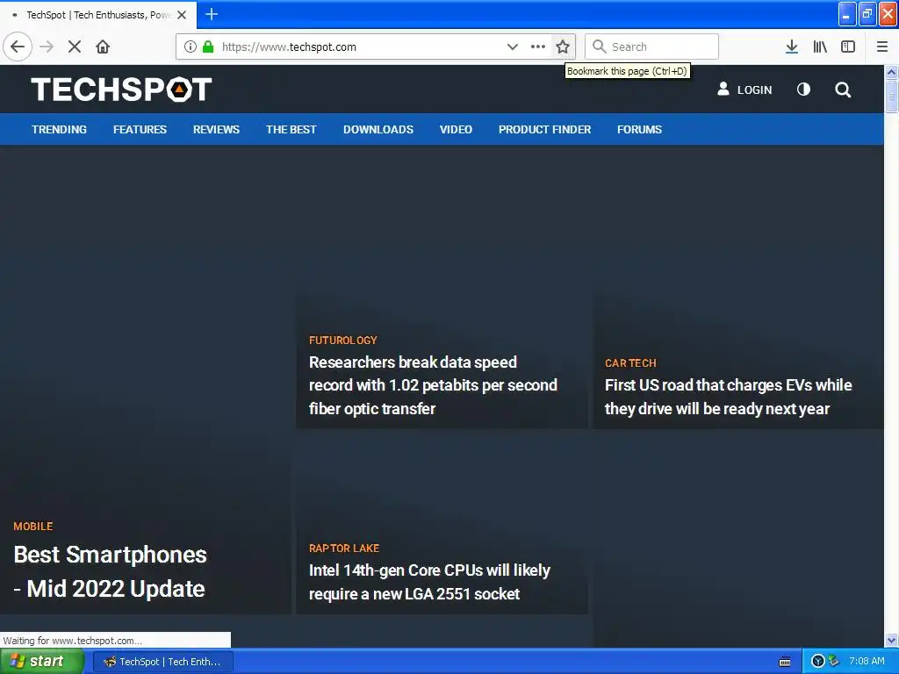Viewport: 899px width, 674px height.
Task: Open the Firefox home page
Action: 103,47
